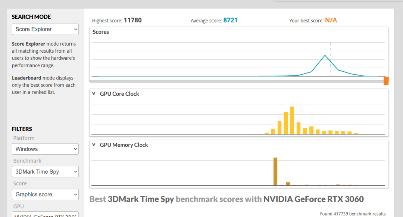Collapse the GPU Core Clock chart
403x217 pixels.
click(x=94, y=94)
